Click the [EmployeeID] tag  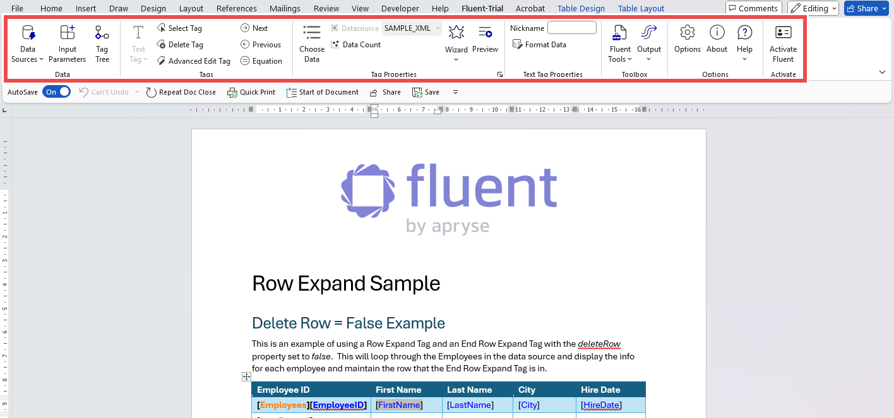point(338,405)
